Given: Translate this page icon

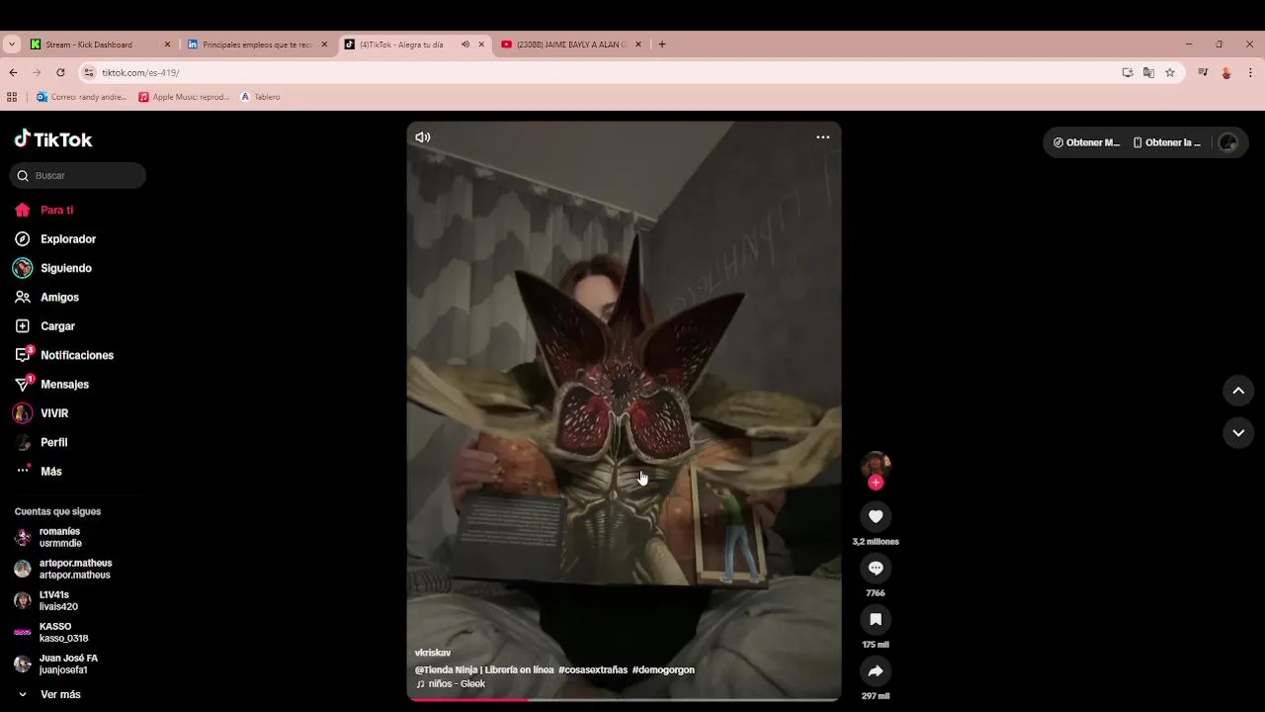Looking at the screenshot, I should [1148, 72].
